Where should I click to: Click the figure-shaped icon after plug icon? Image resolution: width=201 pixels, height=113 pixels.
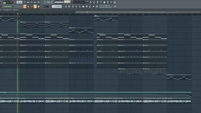pyautogui.click(x=90, y=6)
